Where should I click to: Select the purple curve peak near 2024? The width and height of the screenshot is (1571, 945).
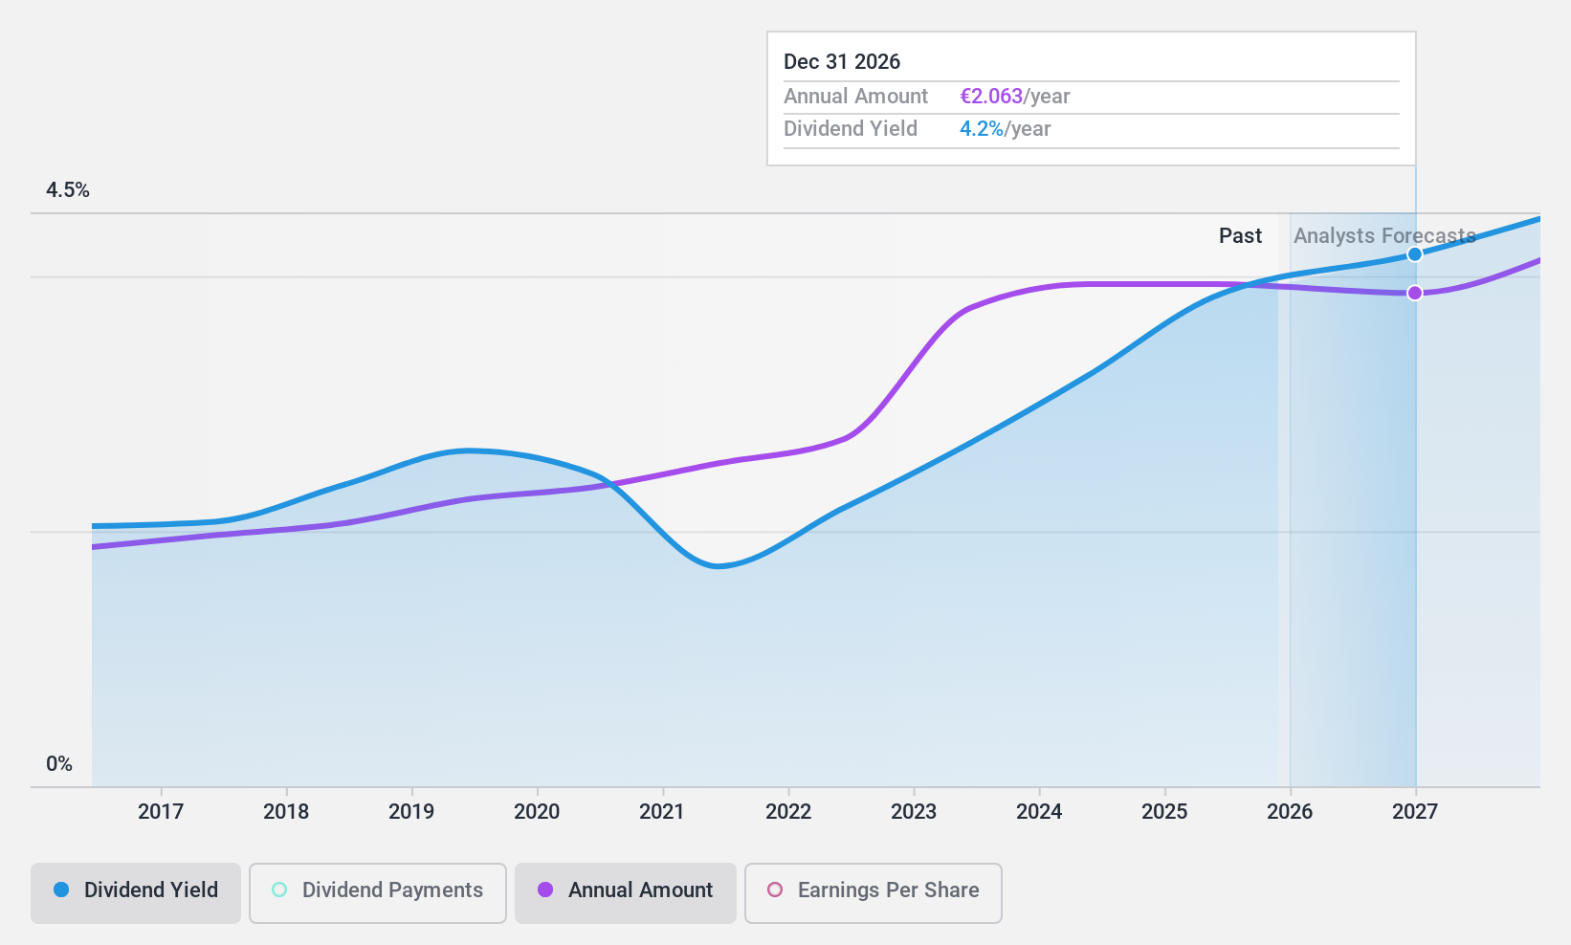[x=1062, y=284]
